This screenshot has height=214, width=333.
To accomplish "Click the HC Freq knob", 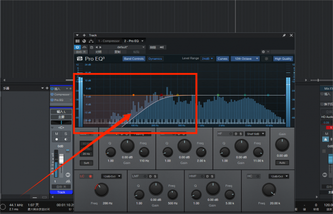I will (x=269, y=190).
